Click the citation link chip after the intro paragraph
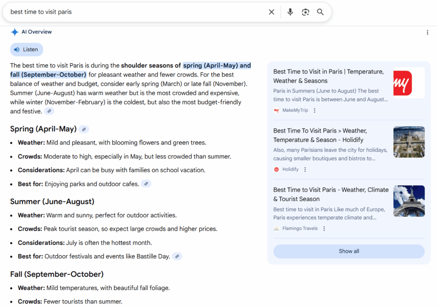This screenshot has height=307, width=437. tap(49, 111)
